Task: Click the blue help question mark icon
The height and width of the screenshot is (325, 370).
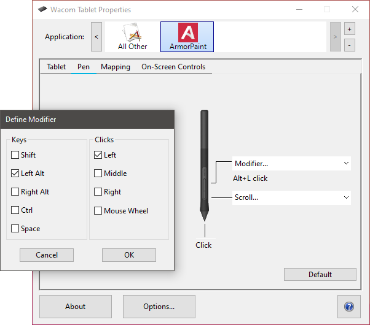Action: [348, 306]
